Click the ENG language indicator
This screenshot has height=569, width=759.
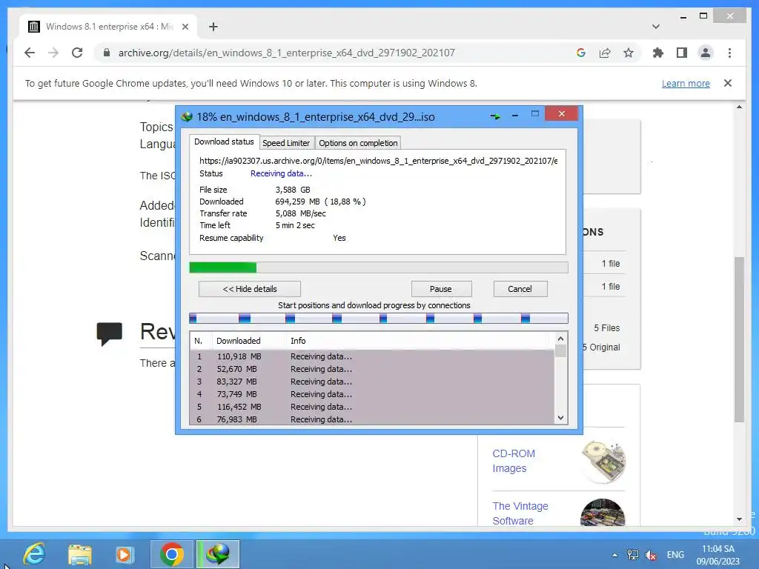click(x=675, y=554)
